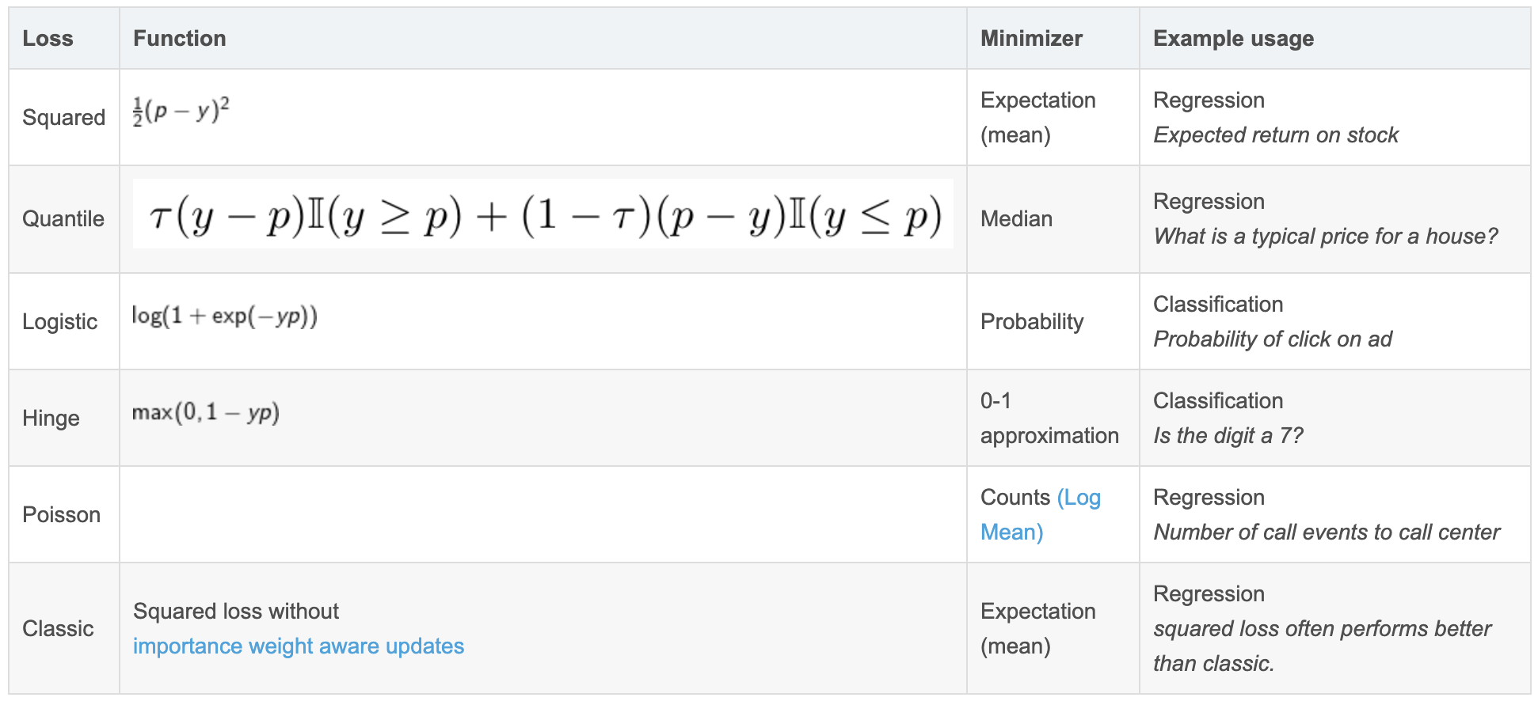Click "Expected return on stock" example text
Screen dimensions: 1538x701
(1275, 135)
